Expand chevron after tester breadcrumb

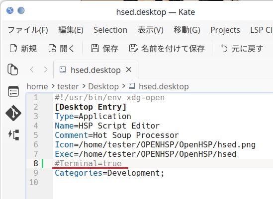(84, 86)
